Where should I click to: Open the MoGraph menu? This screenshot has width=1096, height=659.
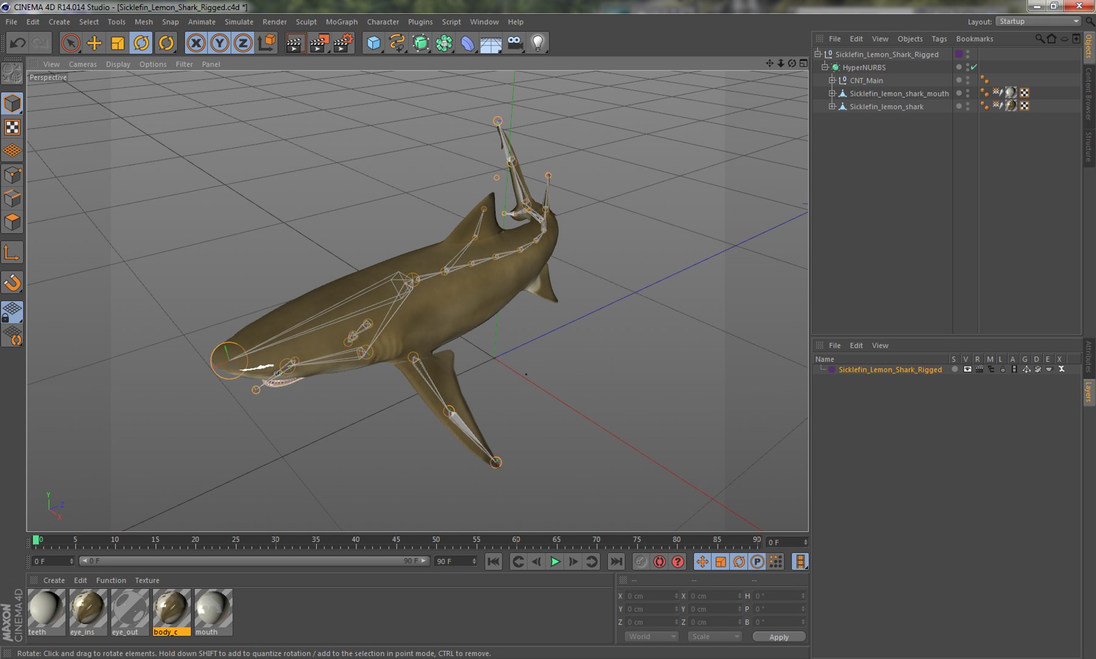point(342,21)
